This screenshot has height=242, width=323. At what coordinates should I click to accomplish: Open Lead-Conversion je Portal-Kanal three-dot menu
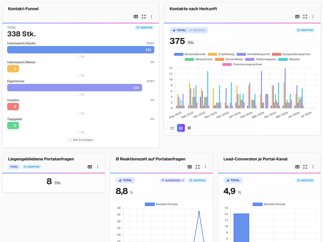tap(313, 167)
